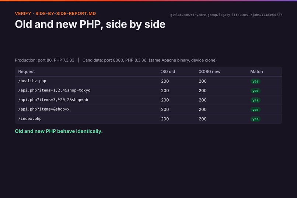The height and width of the screenshot is (198, 297).
Task: Click '(same Apache binary, device clone)' note
Action: pos(183,60)
